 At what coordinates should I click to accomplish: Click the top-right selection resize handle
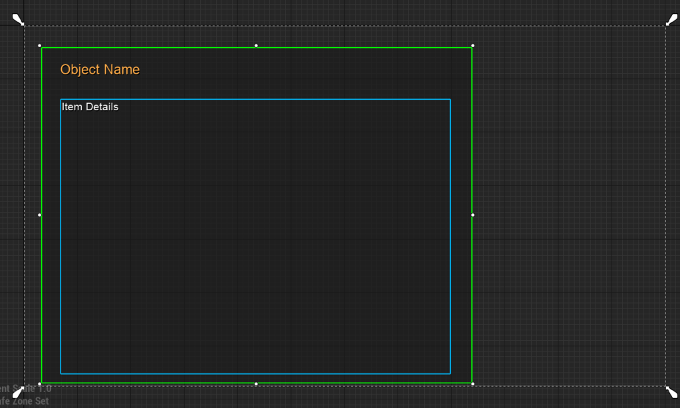[473, 46]
